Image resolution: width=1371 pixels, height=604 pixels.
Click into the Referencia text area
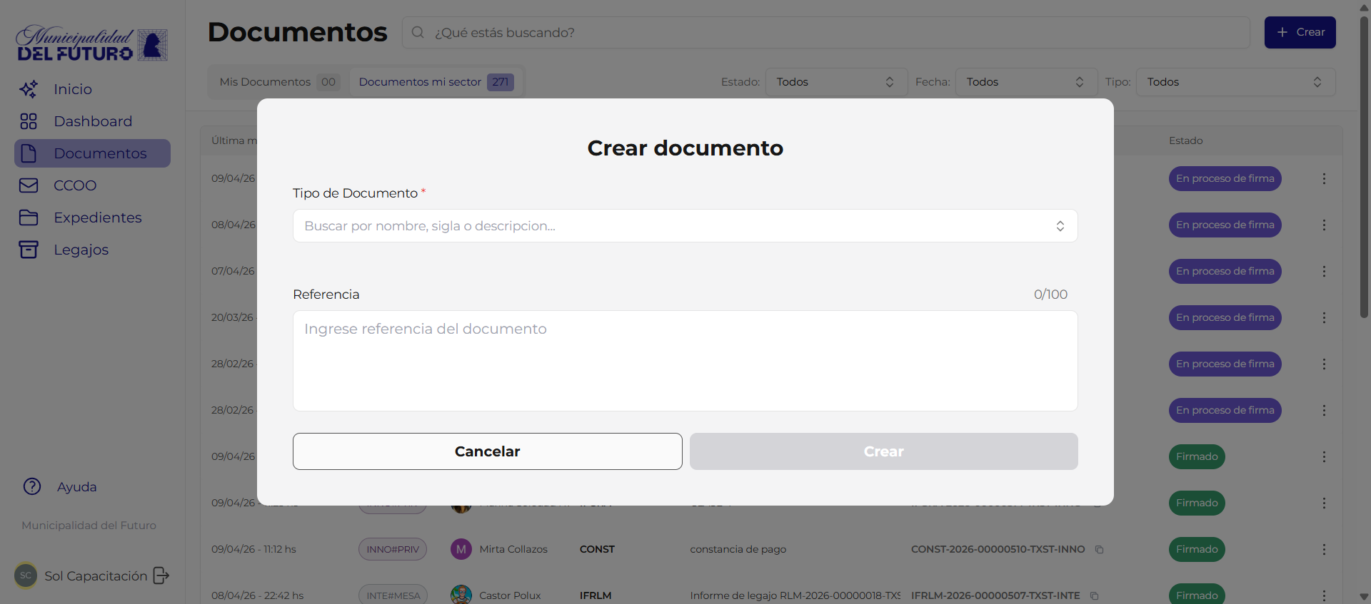point(684,360)
